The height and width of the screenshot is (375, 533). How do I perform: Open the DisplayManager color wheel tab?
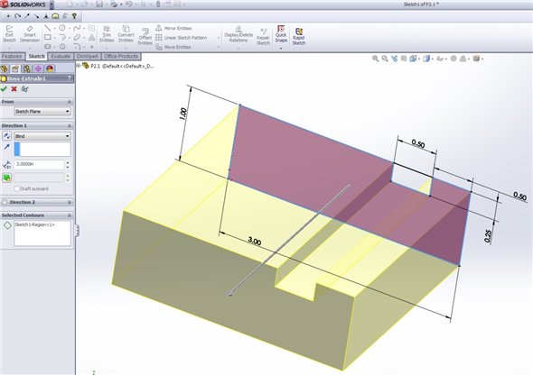point(50,69)
